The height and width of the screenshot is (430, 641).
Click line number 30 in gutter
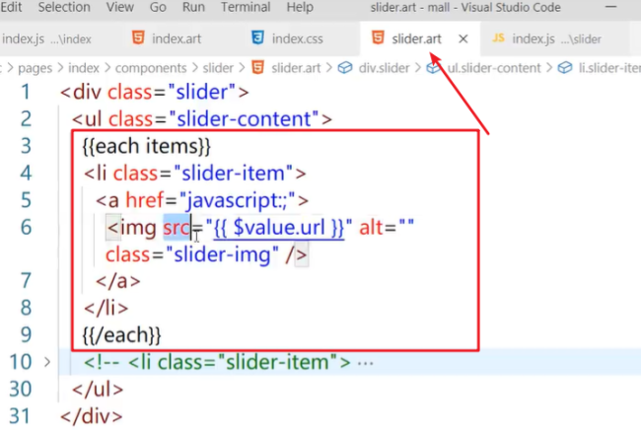coord(21,390)
